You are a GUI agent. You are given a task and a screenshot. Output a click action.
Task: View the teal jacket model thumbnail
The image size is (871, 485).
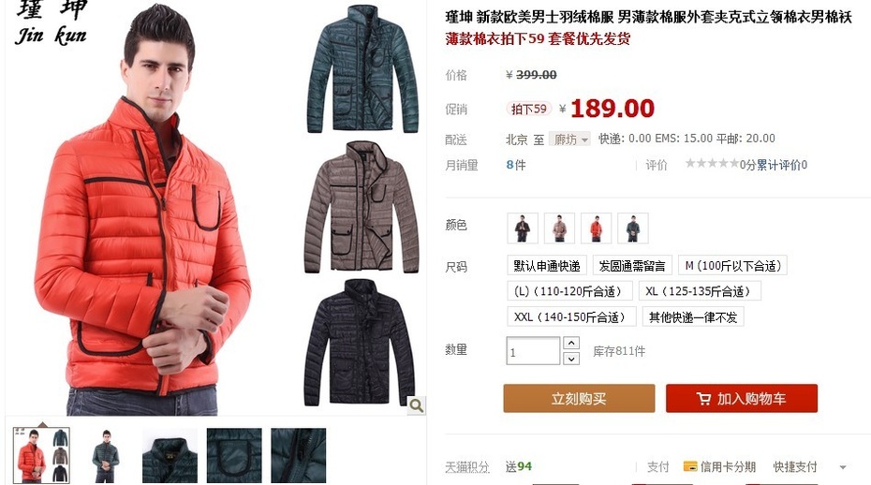106,456
